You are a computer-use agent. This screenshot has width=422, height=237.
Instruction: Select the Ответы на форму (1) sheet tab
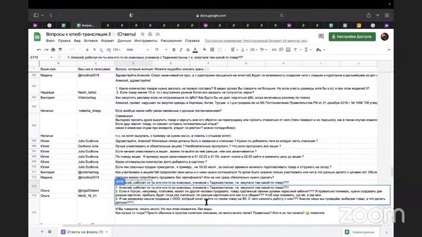pos(84,232)
